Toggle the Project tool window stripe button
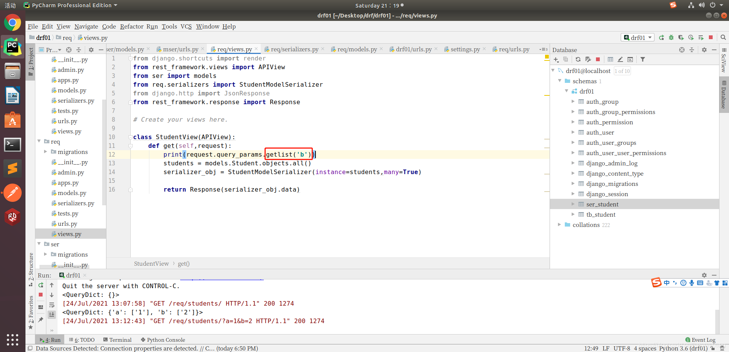The width and height of the screenshot is (729, 352). coord(31,62)
